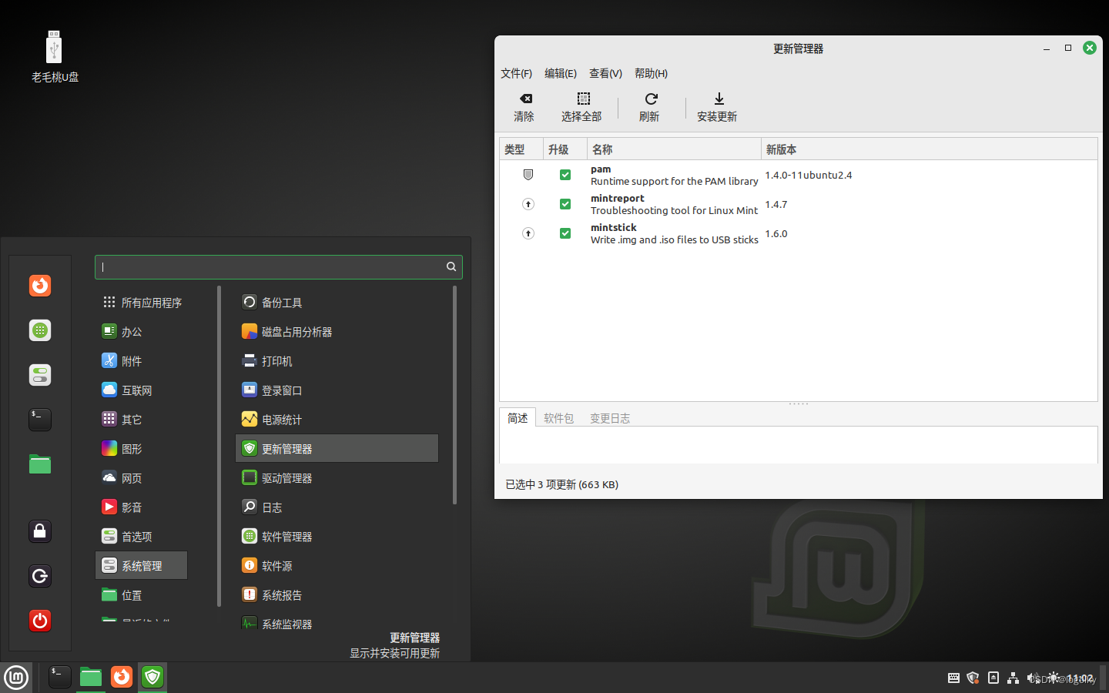Select the 系统管理 category in the menu

(x=141, y=565)
